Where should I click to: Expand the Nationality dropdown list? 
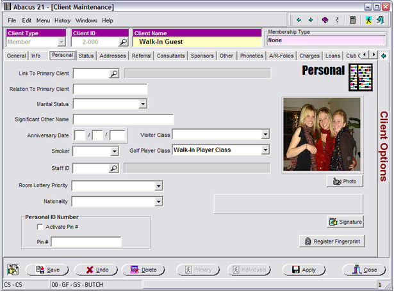click(158, 202)
